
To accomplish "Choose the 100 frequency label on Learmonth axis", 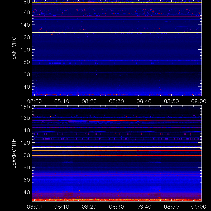I will (25, 155).
